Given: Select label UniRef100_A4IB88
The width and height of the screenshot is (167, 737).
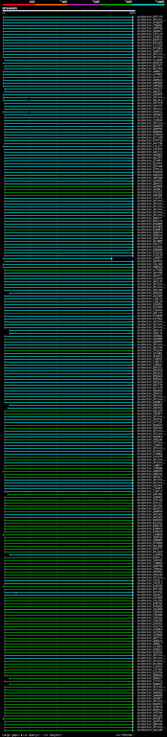Looking at the screenshot, I should (x=150, y=609).
